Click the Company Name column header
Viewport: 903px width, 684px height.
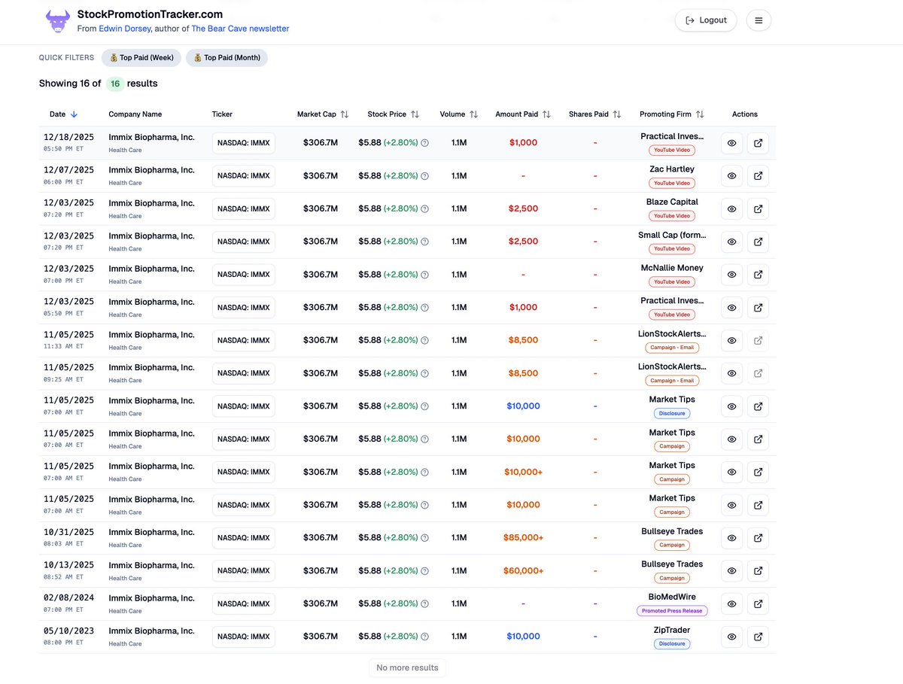click(x=135, y=114)
